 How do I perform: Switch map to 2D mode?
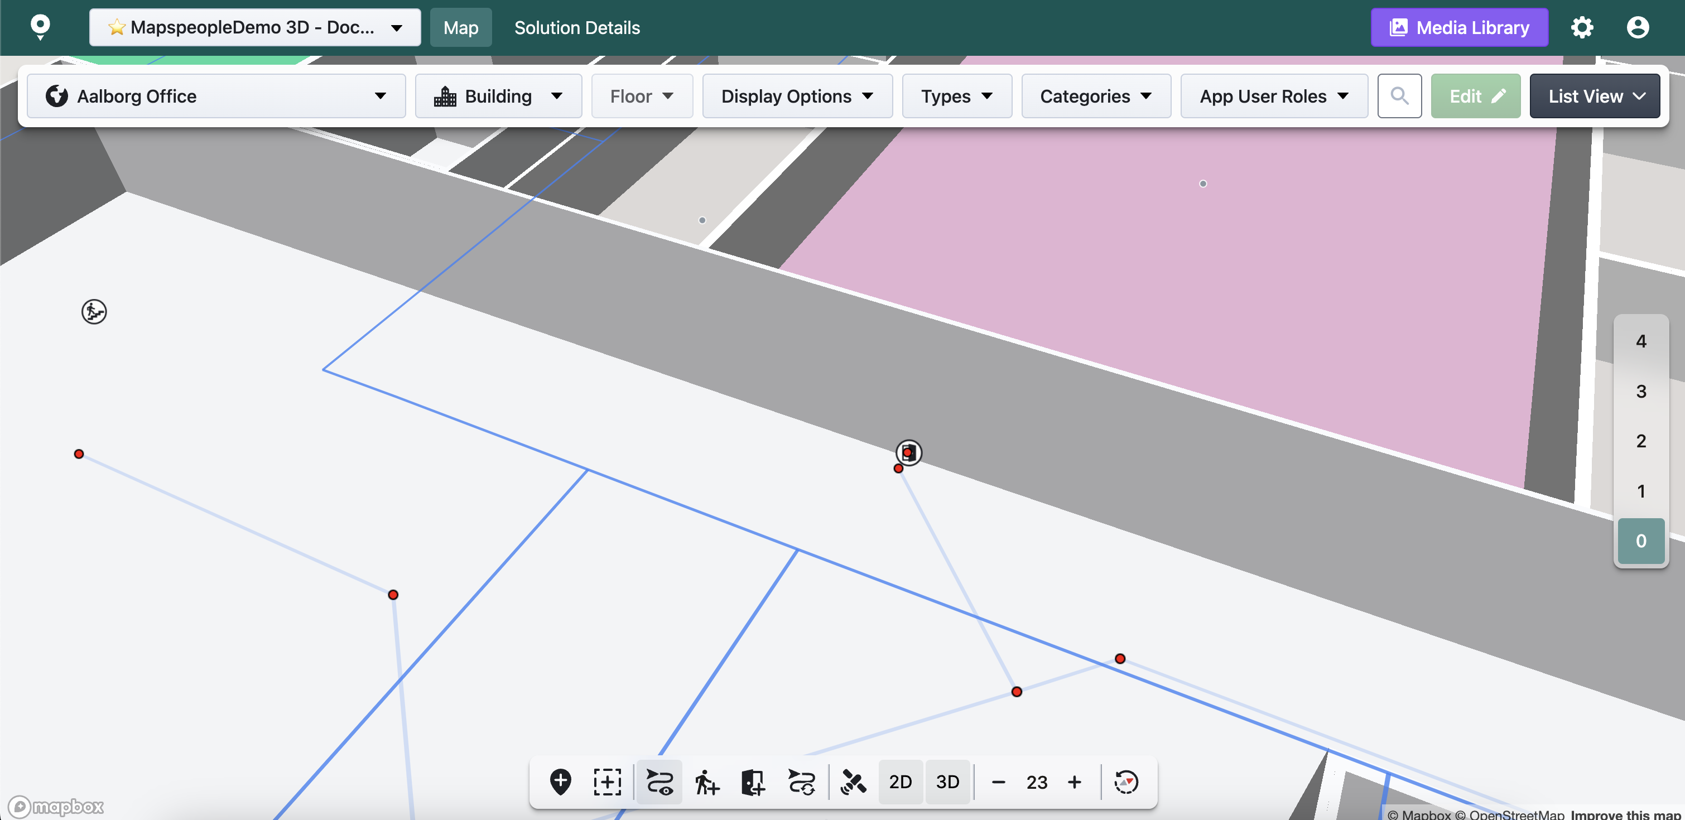[900, 782]
